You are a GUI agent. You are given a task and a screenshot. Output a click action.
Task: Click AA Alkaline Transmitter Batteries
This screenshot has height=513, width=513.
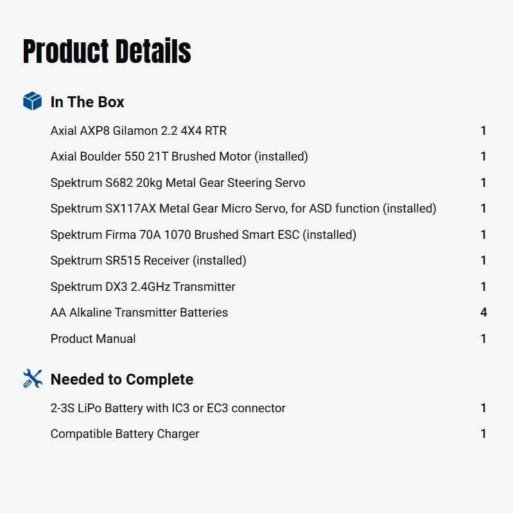[x=139, y=313]
